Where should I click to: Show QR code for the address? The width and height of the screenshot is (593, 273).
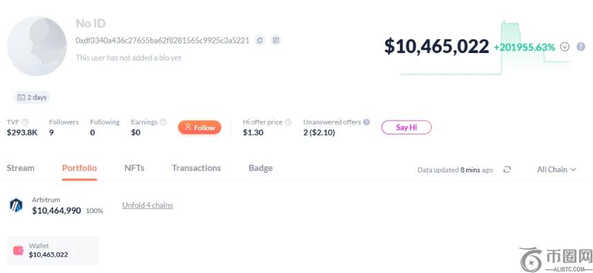coord(276,41)
